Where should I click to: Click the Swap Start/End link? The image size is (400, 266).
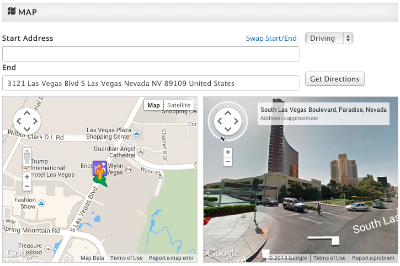click(271, 38)
